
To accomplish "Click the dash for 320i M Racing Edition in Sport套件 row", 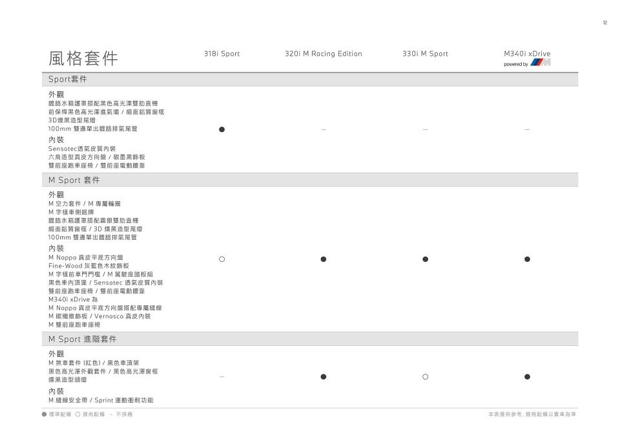I will pos(324,129).
